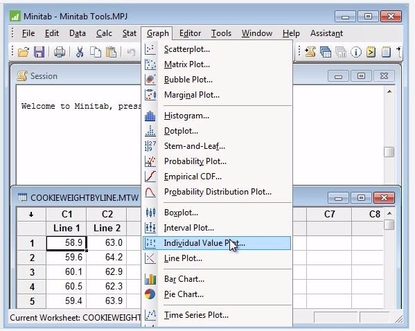Toggle worksheet data entry direction arrow

[x=31, y=214]
